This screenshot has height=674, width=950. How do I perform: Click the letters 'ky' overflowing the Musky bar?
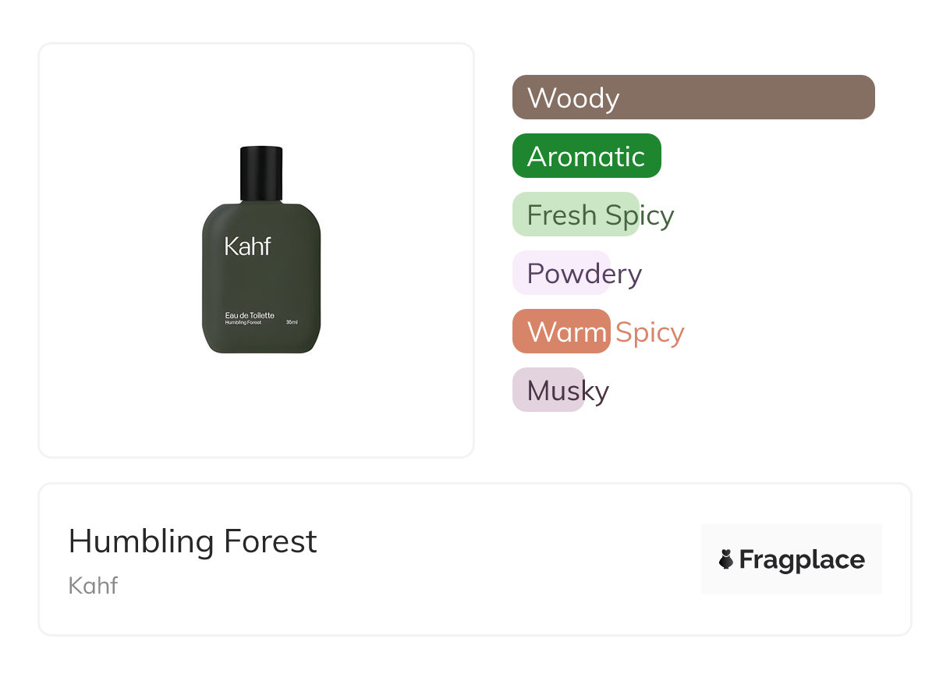tap(597, 391)
